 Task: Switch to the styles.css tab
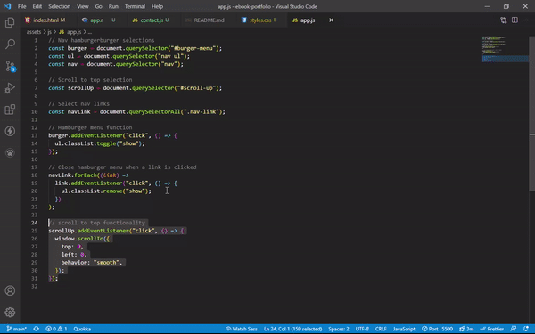coord(260,20)
